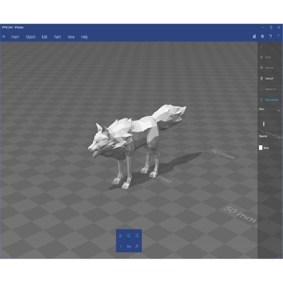Click Group in the side panel
Screen dimensions: 283x283
point(266,57)
